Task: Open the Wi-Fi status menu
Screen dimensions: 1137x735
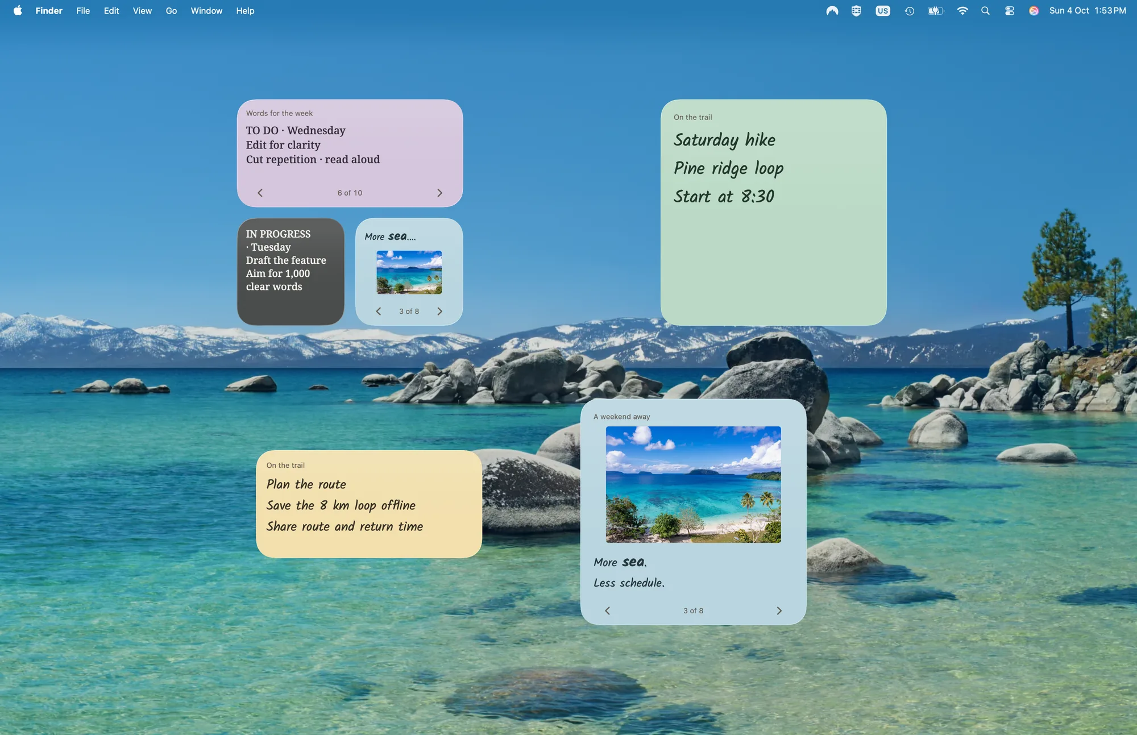Action: tap(962, 10)
